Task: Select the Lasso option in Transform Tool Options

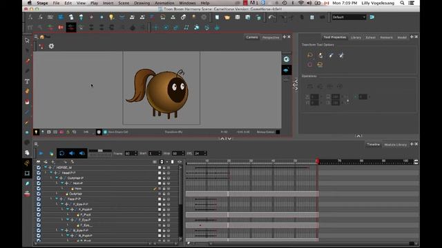Action: point(310,55)
